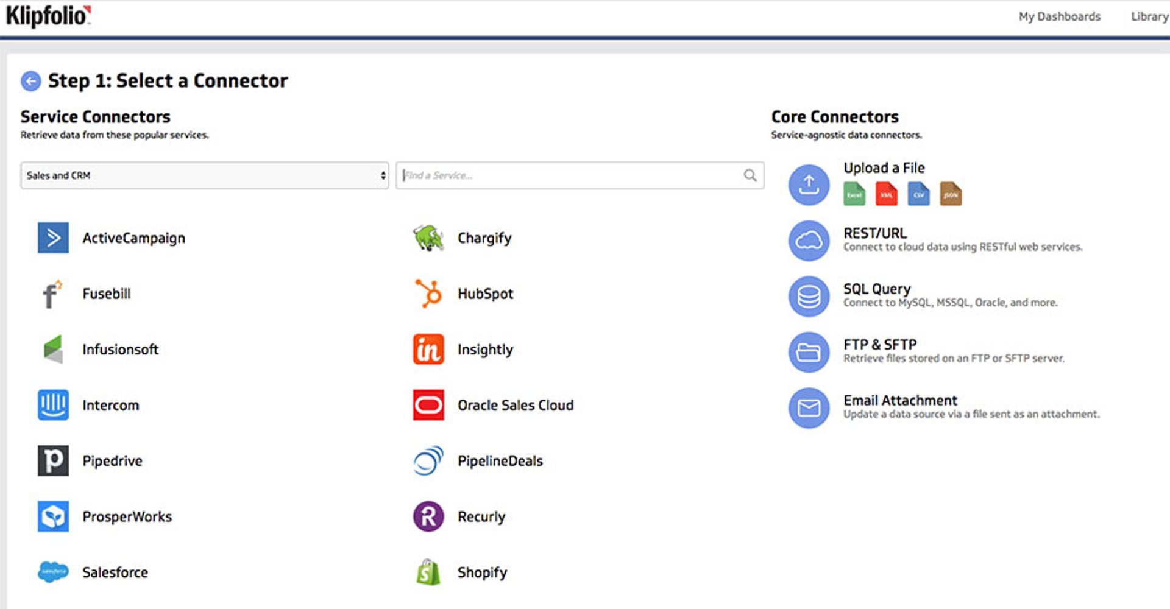Select the Shopify connector name
This screenshot has height=609, width=1170.
click(x=483, y=573)
